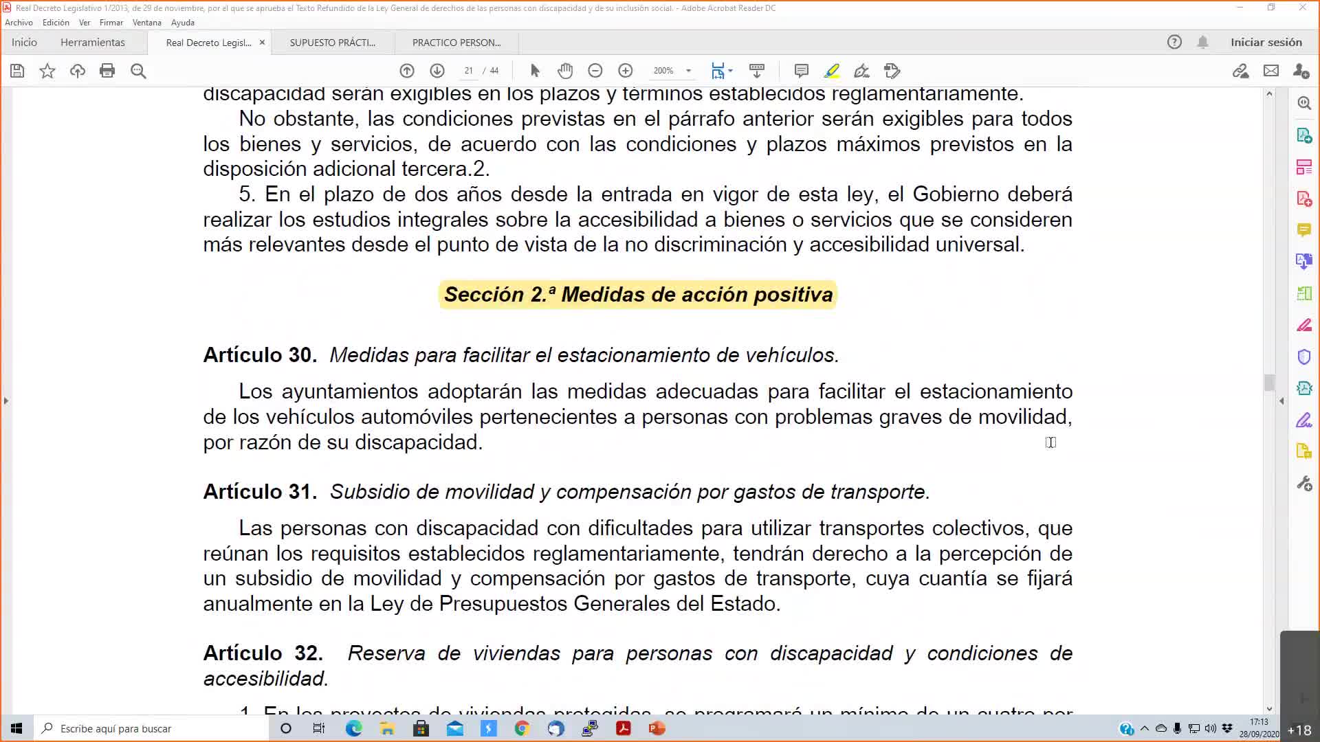This screenshot has height=742, width=1320.
Task: Open Edición menu
Action: tap(56, 23)
